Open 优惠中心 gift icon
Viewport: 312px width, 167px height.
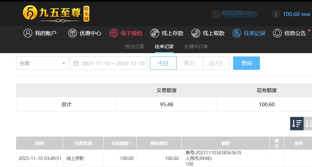[x=73, y=33]
